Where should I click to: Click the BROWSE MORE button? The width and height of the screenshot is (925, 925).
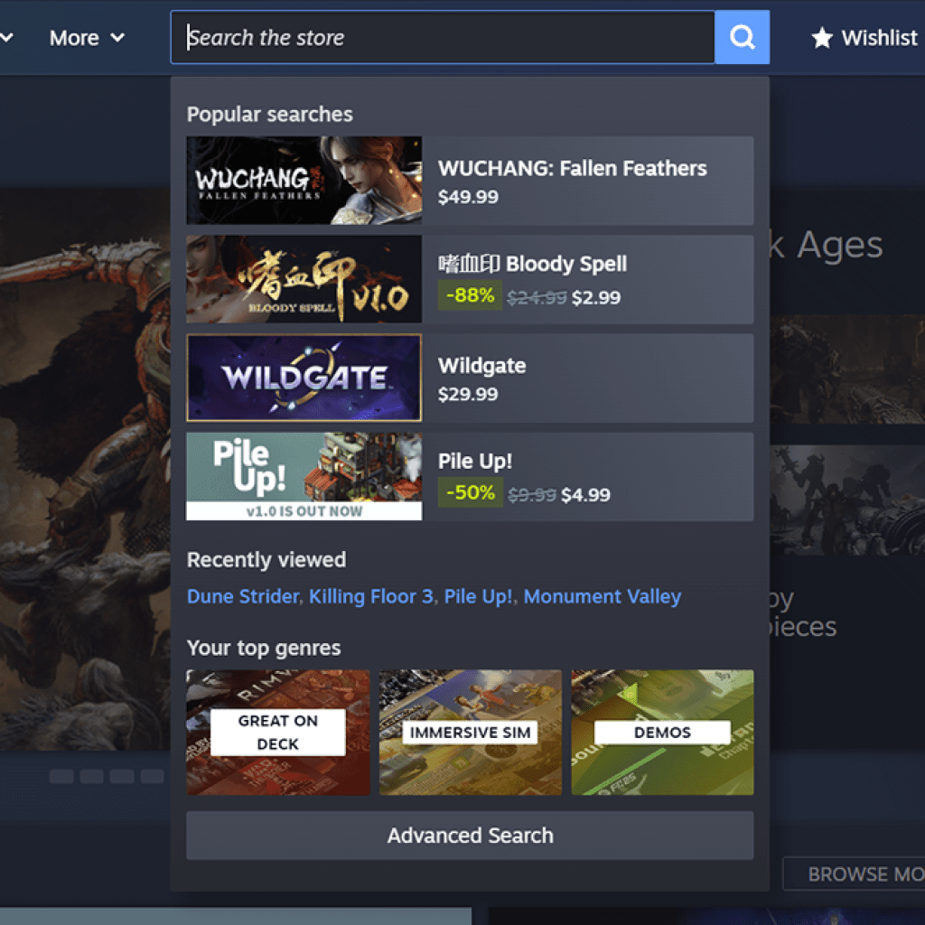pyautogui.click(x=866, y=874)
